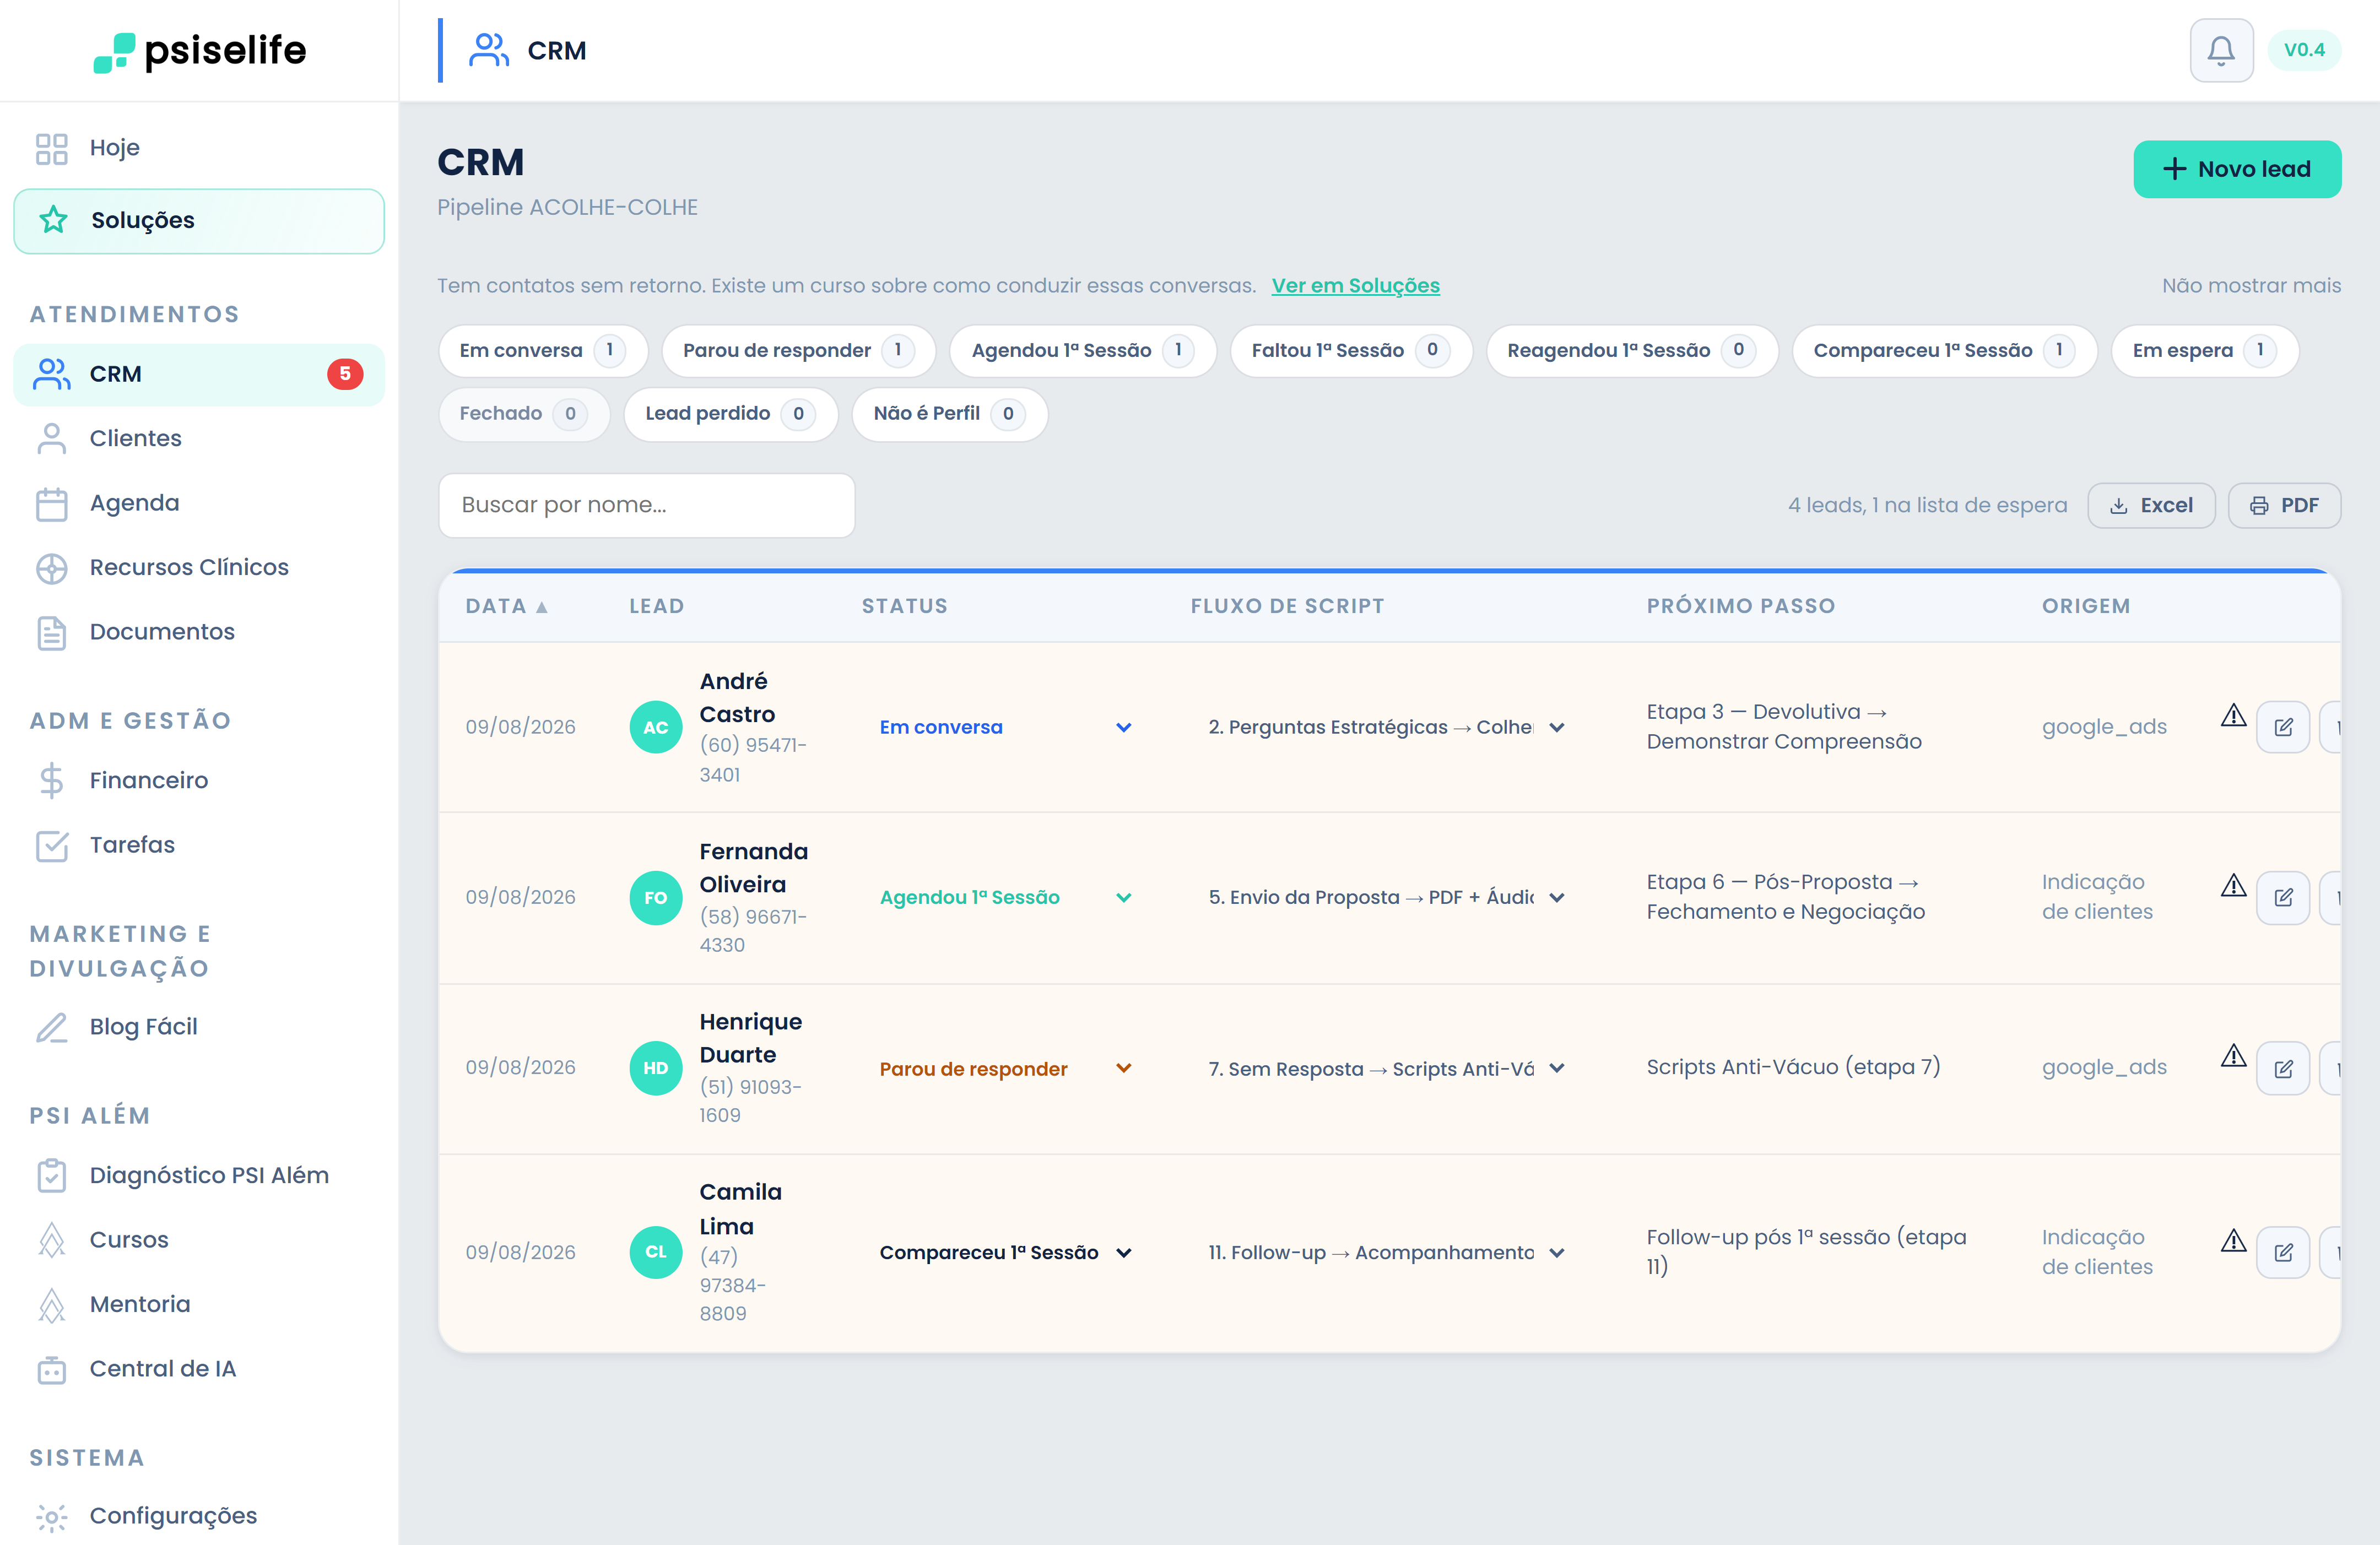Open the notifications bell
The width and height of the screenshot is (2380, 1545).
pos(2220,50)
